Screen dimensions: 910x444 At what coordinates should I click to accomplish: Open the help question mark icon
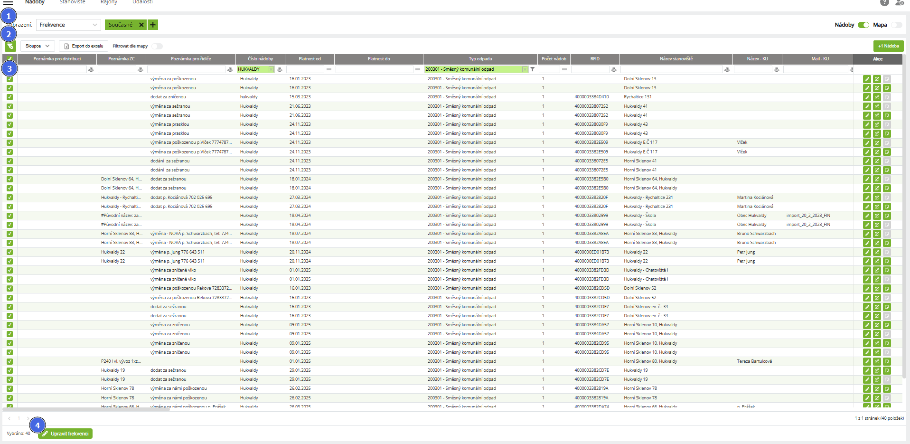(x=884, y=2)
